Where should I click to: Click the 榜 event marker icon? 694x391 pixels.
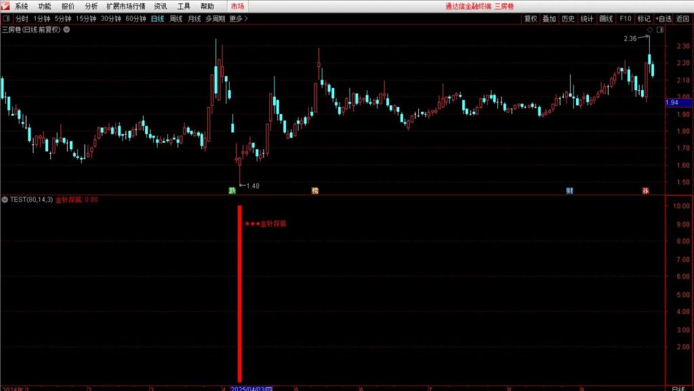tap(314, 191)
